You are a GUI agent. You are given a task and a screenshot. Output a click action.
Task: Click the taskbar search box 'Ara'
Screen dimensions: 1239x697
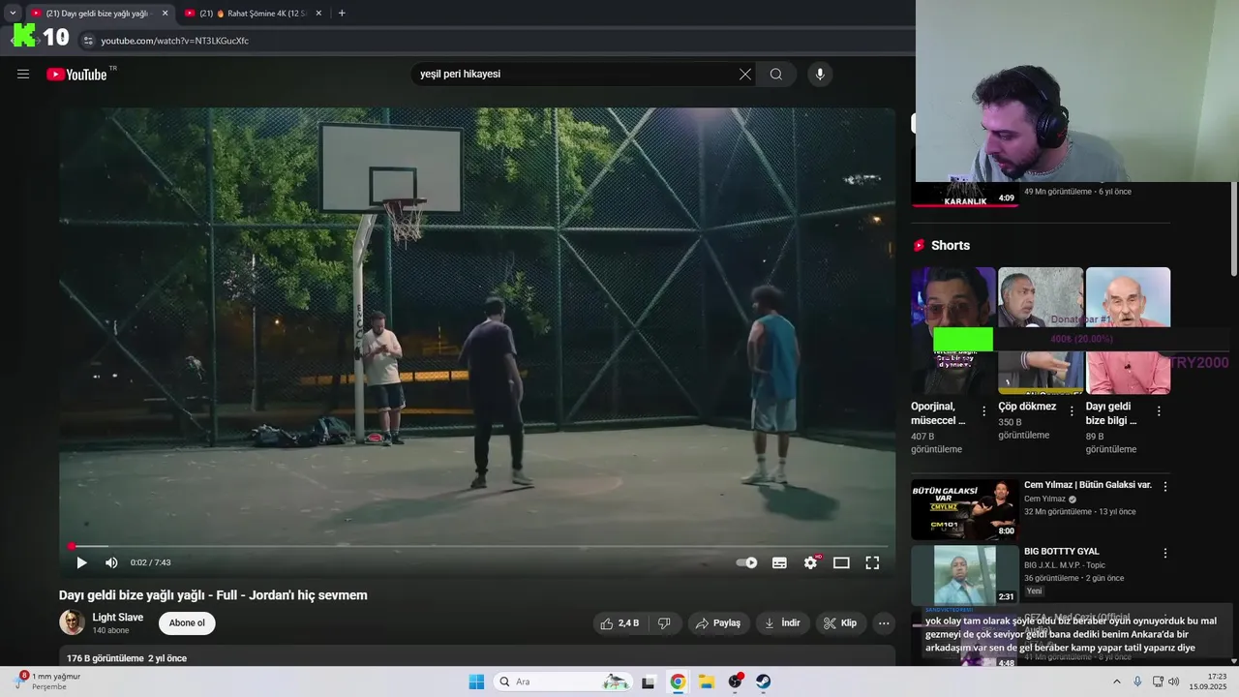tap(561, 682)
